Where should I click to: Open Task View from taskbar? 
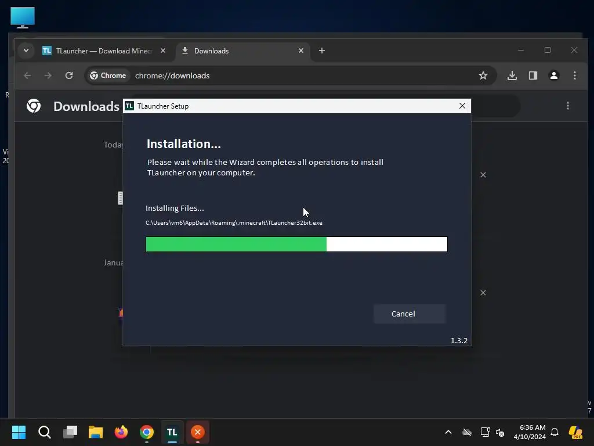pos(70,432)
